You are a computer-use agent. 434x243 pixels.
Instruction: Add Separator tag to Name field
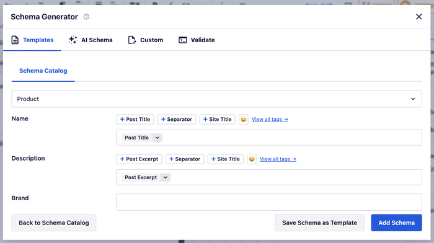[177, 119]
